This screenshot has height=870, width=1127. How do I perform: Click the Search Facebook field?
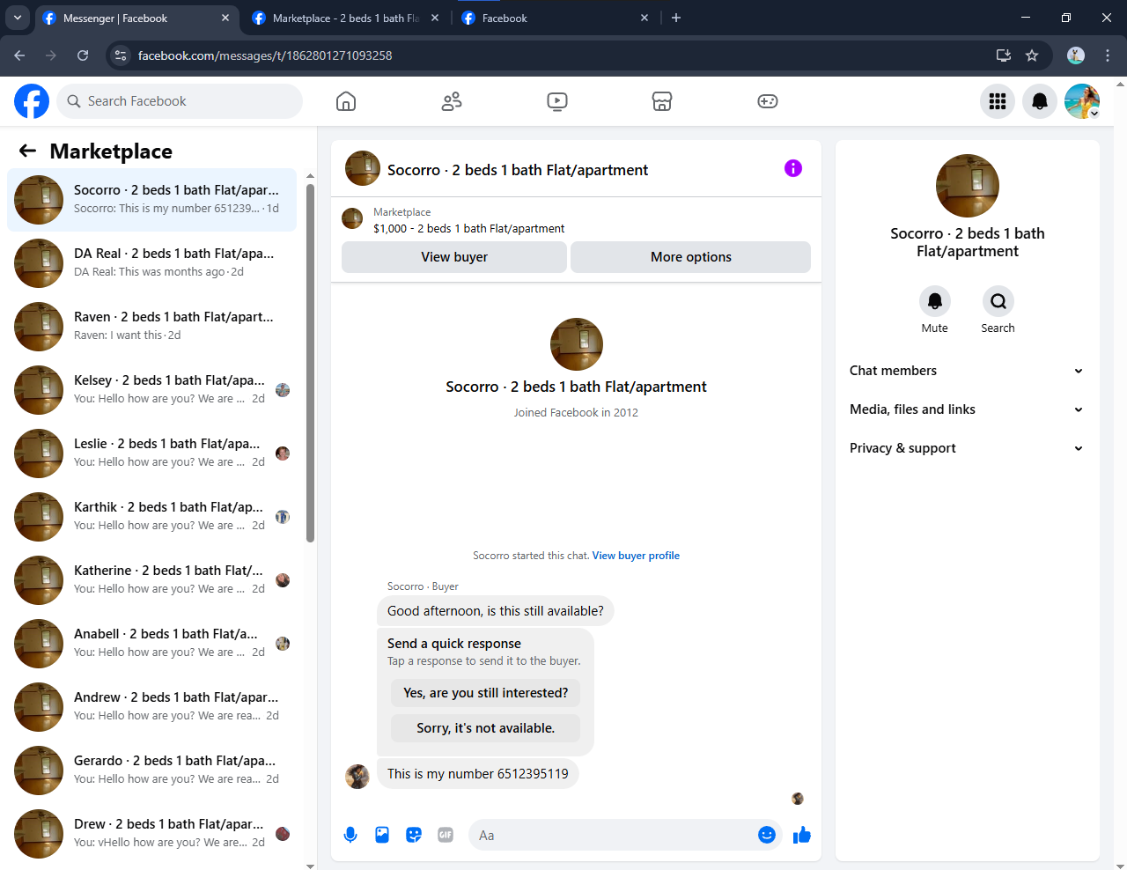pos(180,101)
